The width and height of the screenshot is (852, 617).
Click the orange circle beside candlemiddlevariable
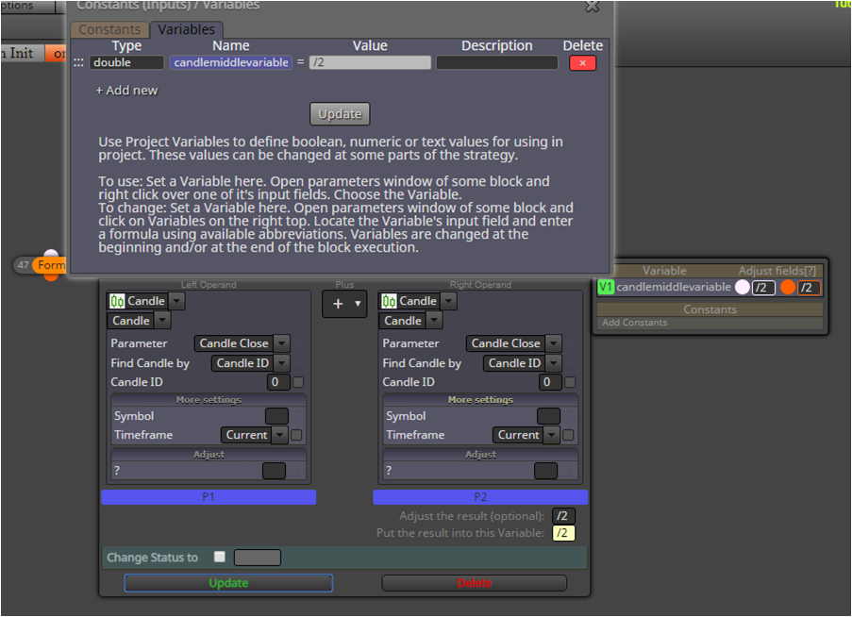tap(787, 288)
